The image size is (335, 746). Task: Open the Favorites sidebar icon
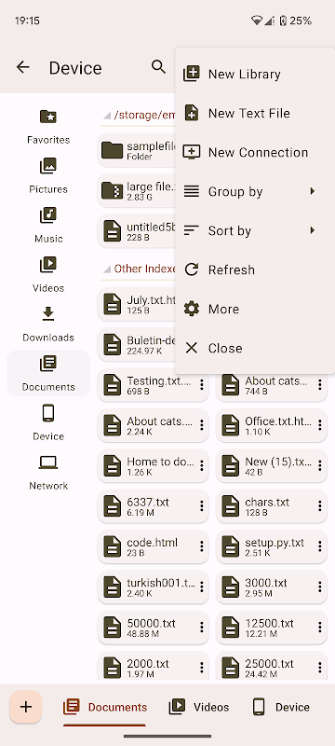(x=48, y=117)
